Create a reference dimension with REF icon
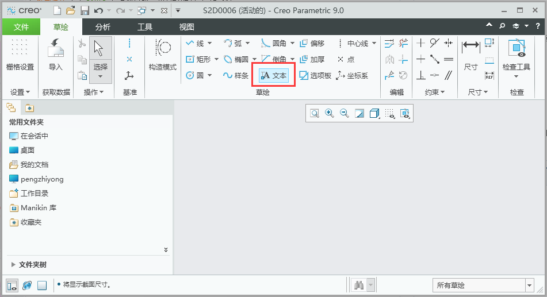547x297 pixels. (489, 75)
